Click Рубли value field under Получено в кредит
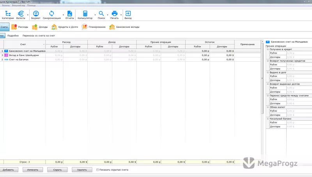The width and height of the screenshot is (312, 177). click(299, 53)
